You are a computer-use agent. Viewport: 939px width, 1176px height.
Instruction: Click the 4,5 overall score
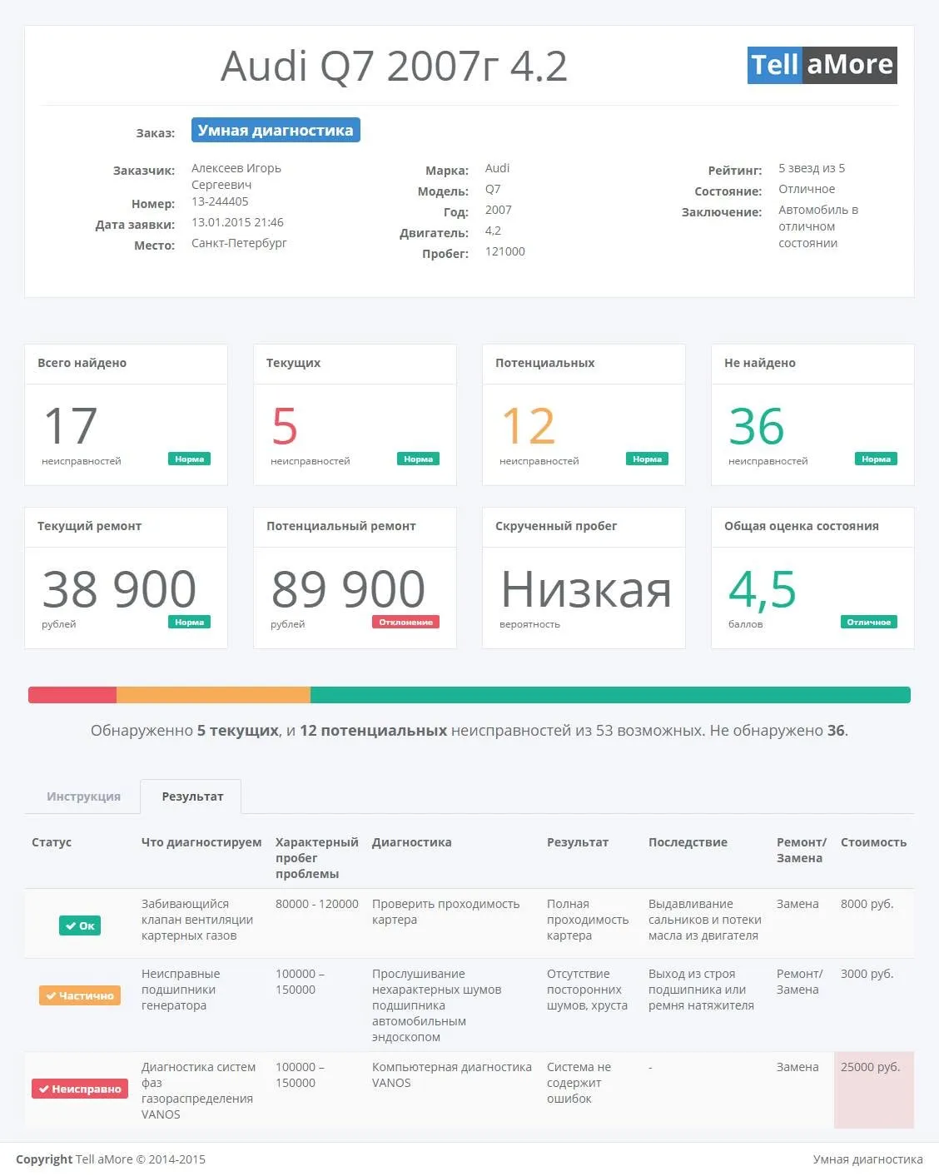763,589
